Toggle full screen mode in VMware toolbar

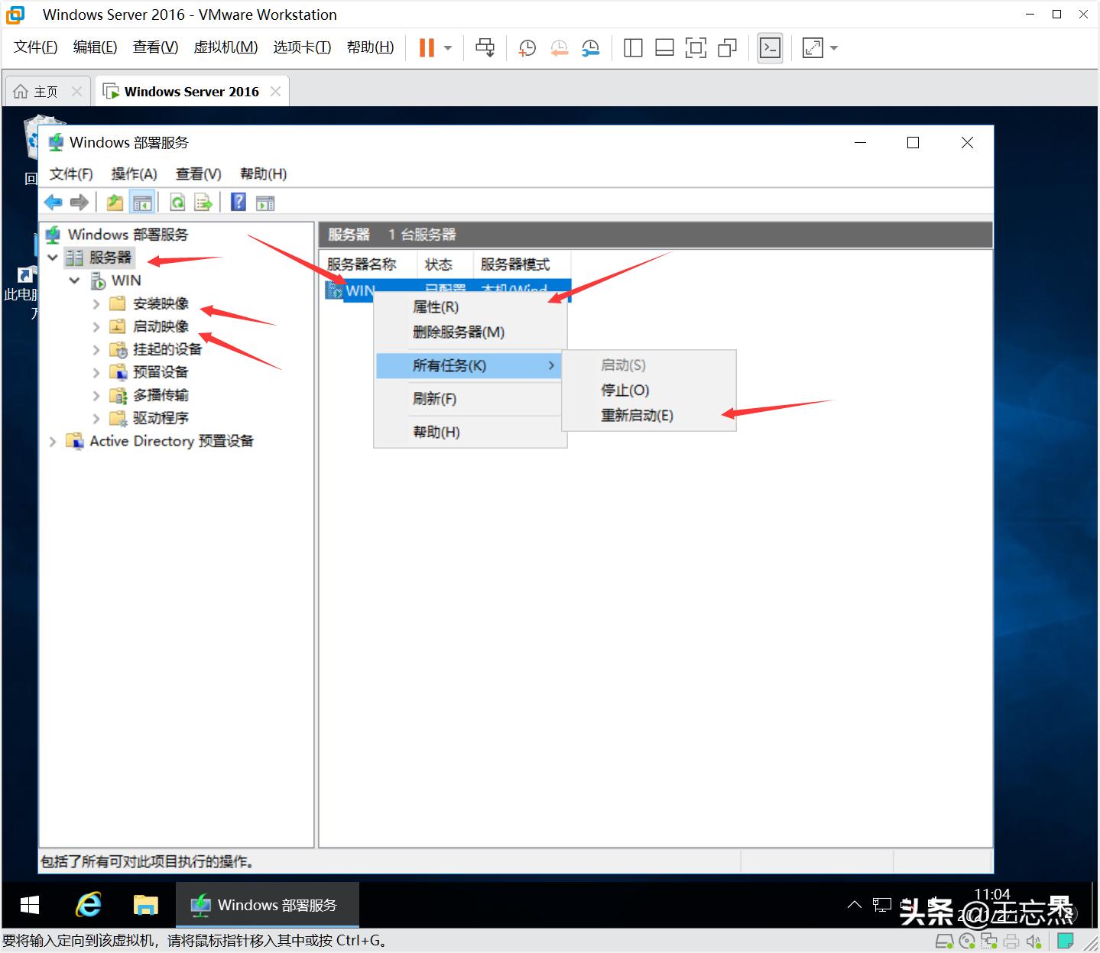(812, 47)
